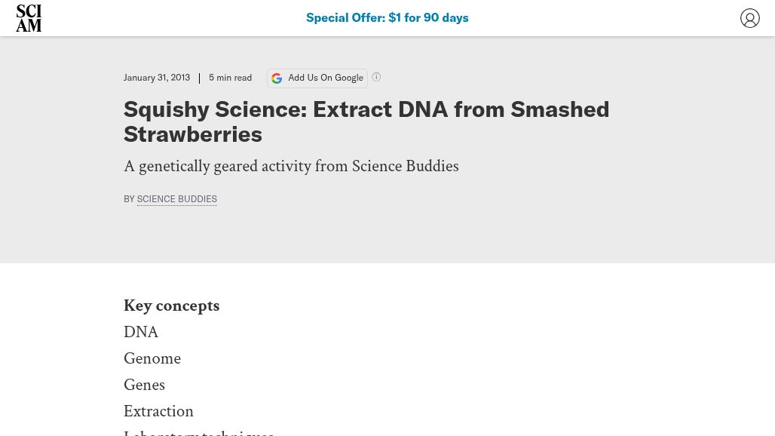The width and height of the screenshot is (775, 436).
Task: Click the article headline about smashed strawberries
Action: tap(366, 121)
